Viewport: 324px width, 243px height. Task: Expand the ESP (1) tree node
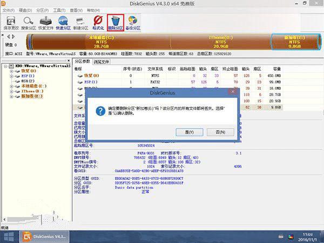(x=11, y=76)
